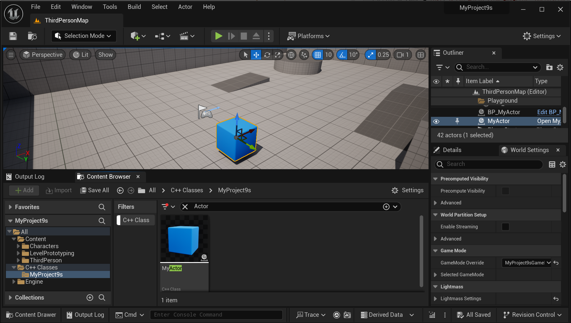Click the Skip frame playback button
This screenshot has height=323, width=571.
click(x=231, y=36)
